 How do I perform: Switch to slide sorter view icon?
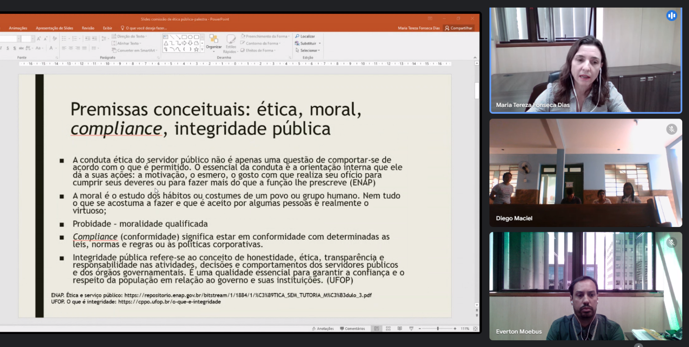tap(388, 329)
